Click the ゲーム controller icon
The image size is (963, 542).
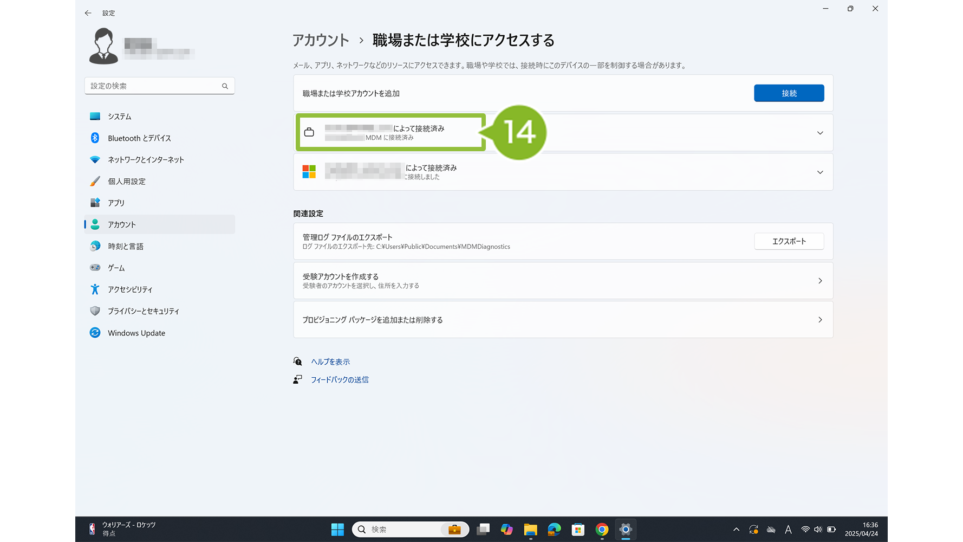pos(95,268)
